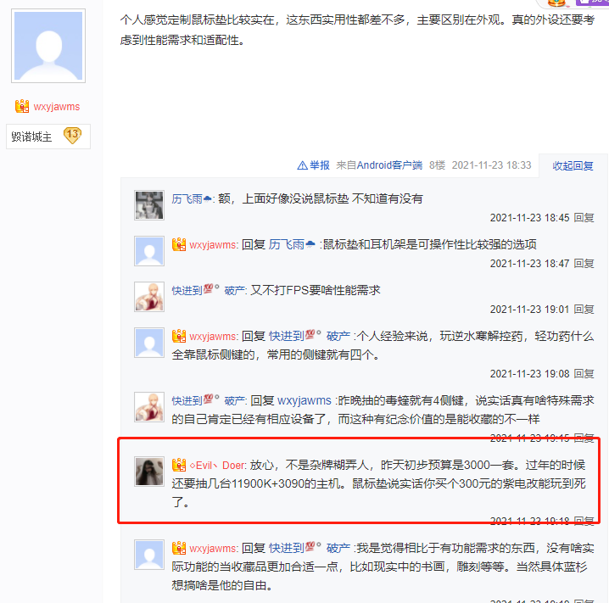
Task: Click the 举报 report link
Action: [320, 165]
